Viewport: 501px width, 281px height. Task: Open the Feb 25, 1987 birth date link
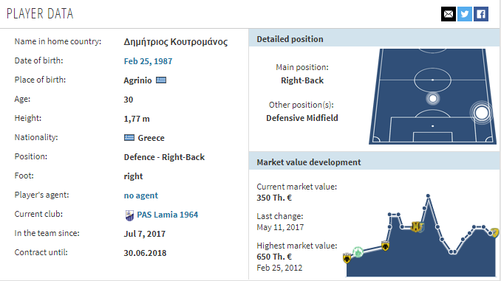point(148,61)
